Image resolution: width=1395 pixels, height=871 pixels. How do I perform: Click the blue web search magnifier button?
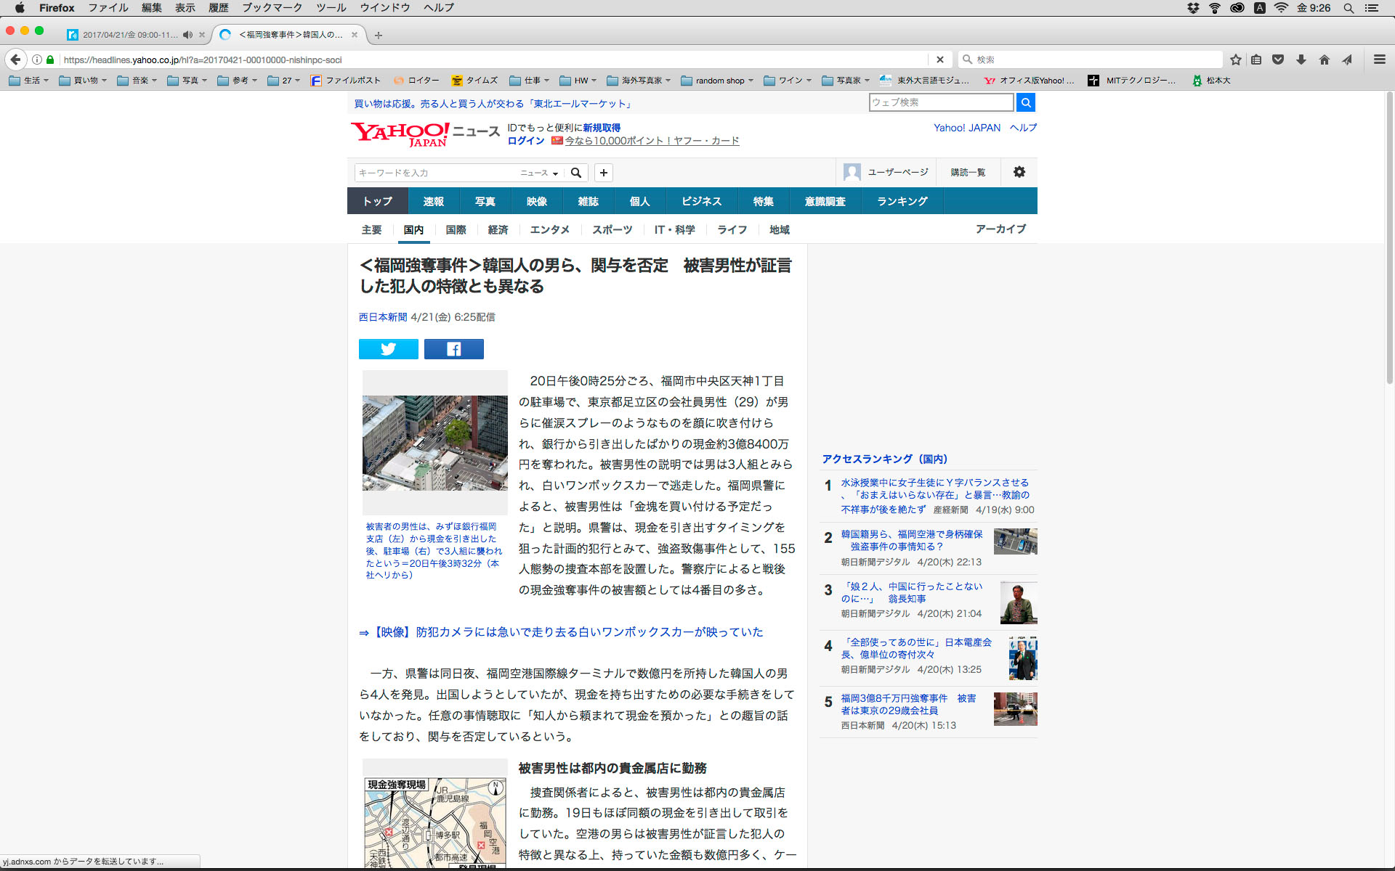(x=1025, y=102)
